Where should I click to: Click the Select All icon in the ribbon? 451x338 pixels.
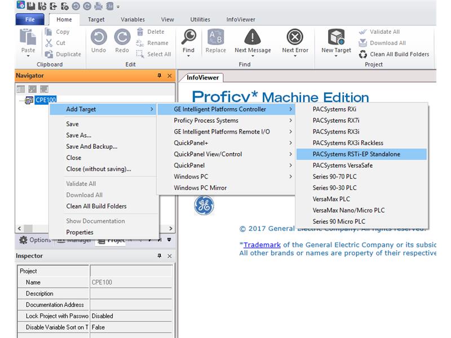140,54
